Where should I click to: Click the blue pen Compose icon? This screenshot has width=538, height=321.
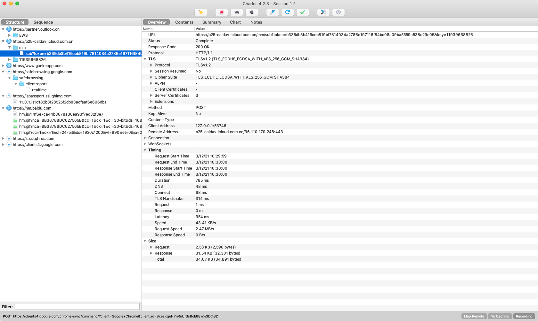pos(273,12)
